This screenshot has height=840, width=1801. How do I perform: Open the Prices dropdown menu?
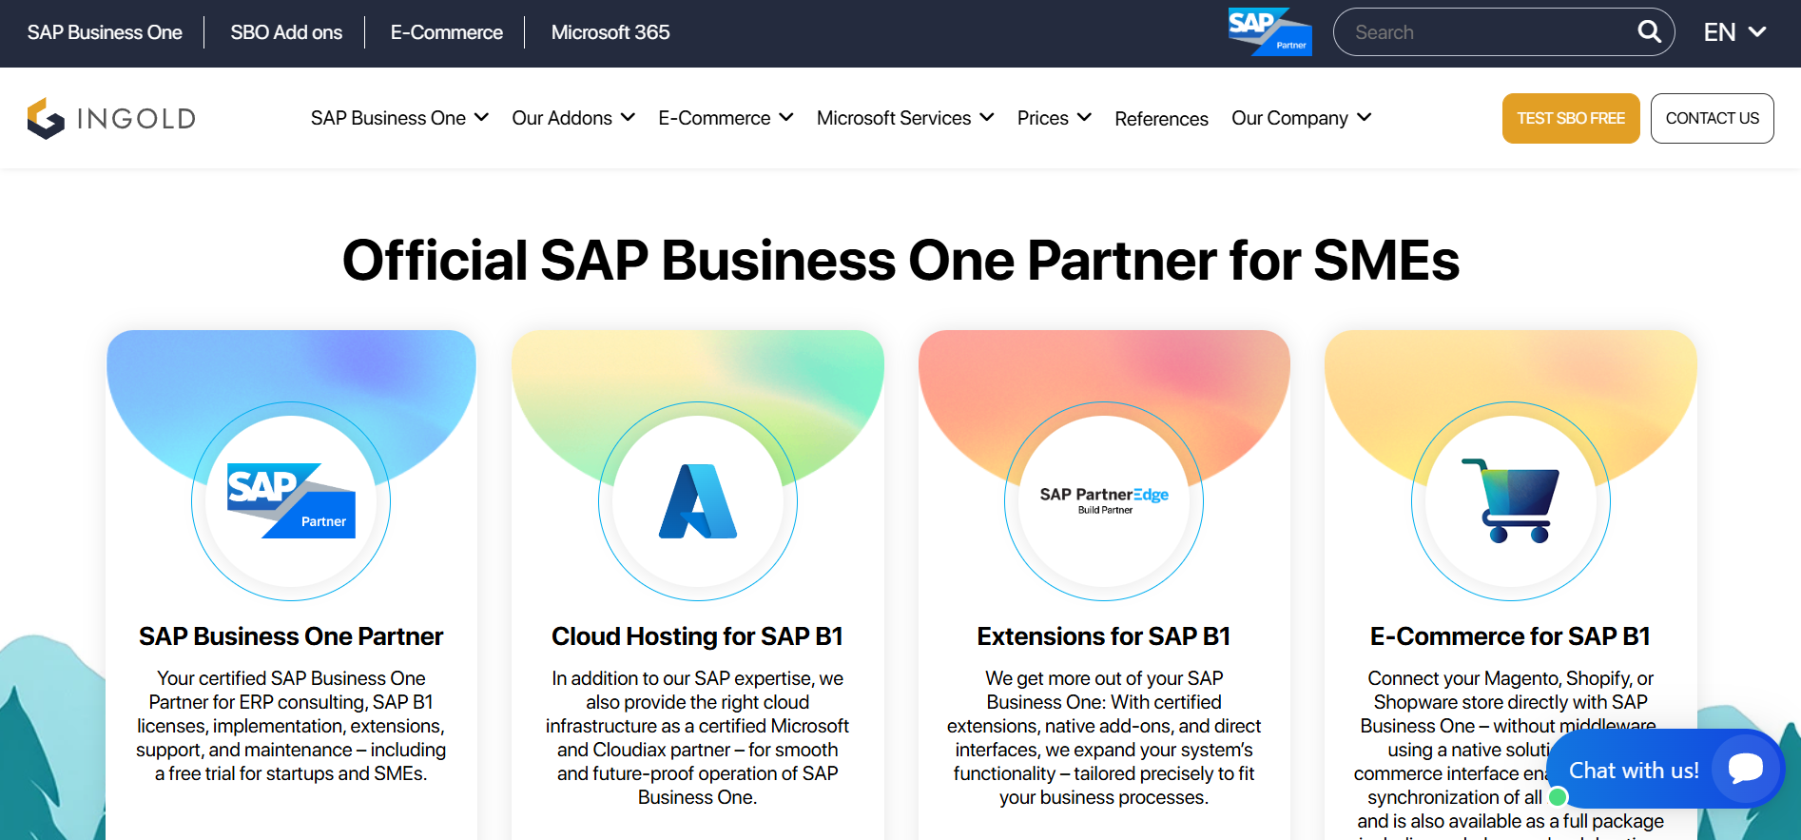(x=1054, y=118)
